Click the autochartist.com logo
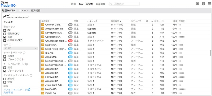This screenshot has height=96, width=212. coord(16,16)
